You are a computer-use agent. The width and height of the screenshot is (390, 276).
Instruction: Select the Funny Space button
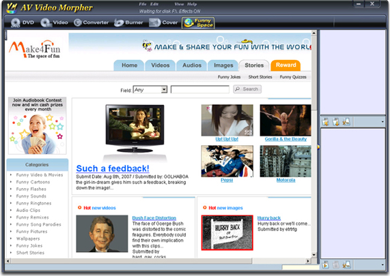(x=198, y=23)
